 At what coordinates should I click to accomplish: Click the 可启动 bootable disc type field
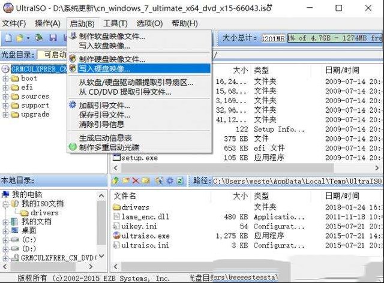coord(52,55)
